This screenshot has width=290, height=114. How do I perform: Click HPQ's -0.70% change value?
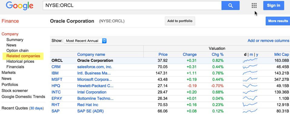[217, 86]
